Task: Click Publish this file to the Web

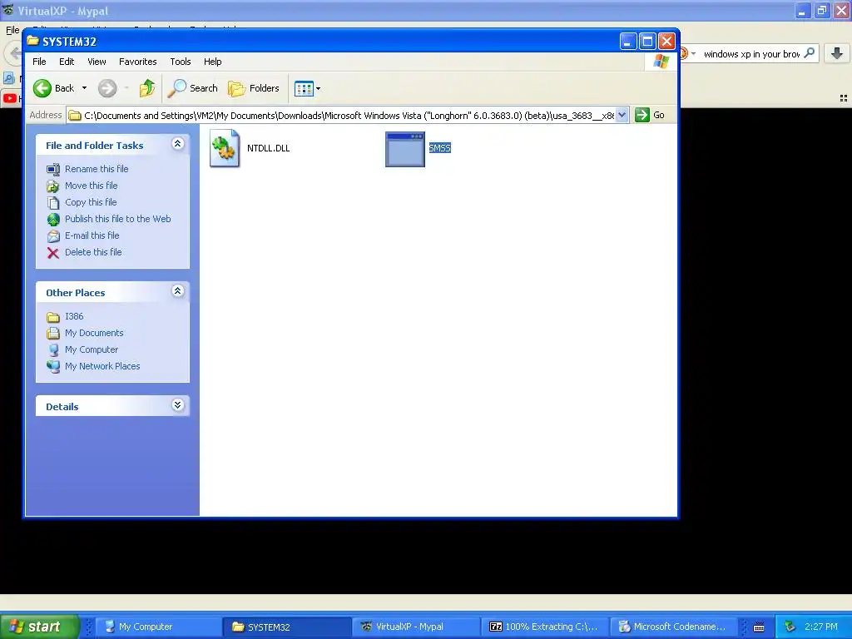Action: point(118,219)
